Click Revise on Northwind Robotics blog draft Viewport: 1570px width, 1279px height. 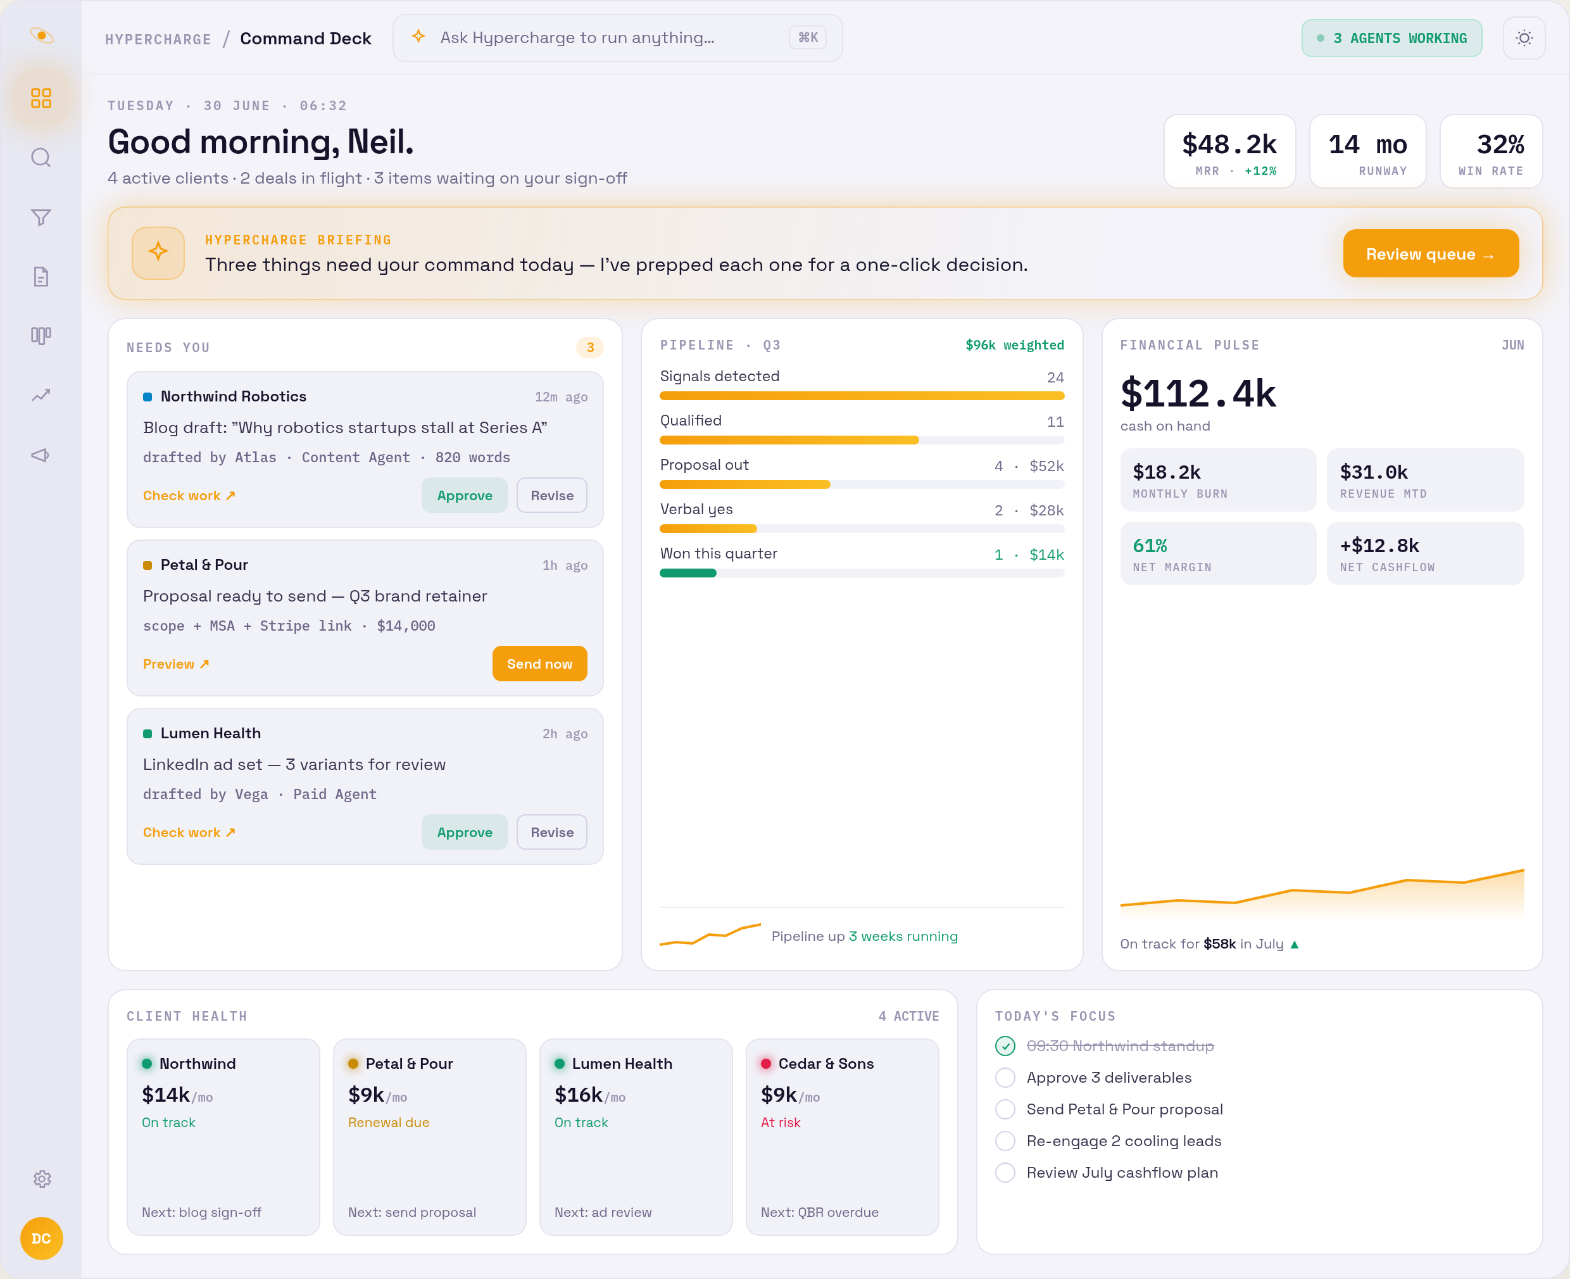pos(552,496)
